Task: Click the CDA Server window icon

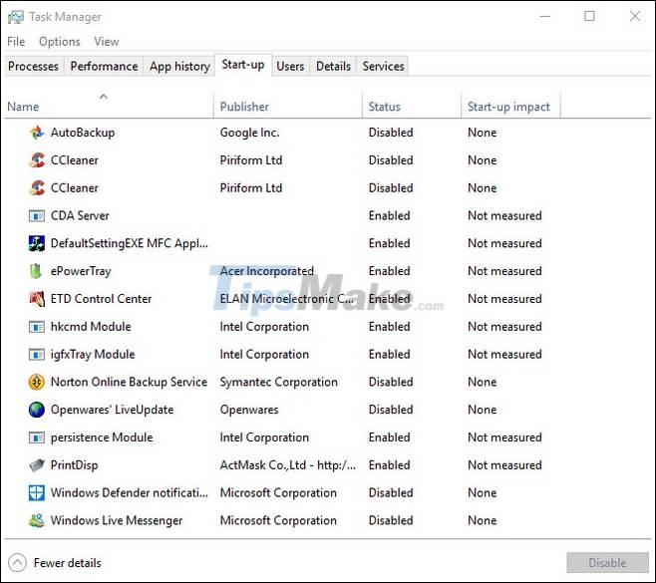Action: click(37, 216)
